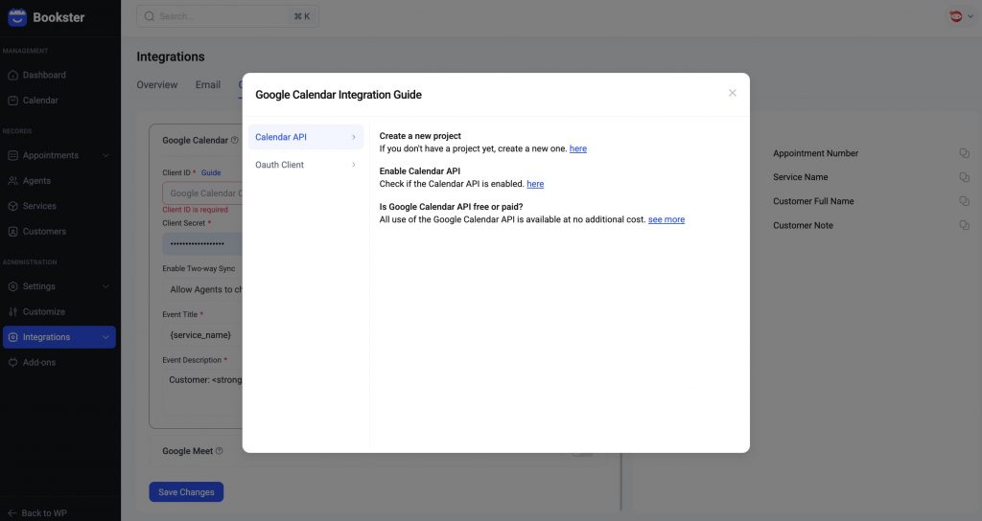Click 'Is Google Calendar API free or paid?' heading
The height and width of the screenshot is (521, 982).
(451, 207)
